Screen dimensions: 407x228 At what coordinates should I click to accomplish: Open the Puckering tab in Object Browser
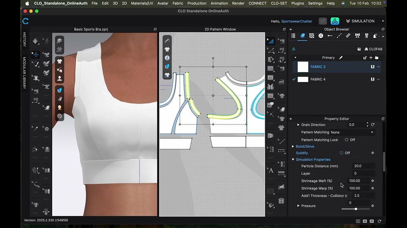coord(348,36)
